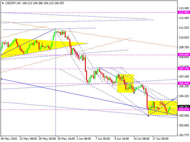Select trendline anchor square at the 103.550 low
The width and height of the screenshot is (190, 142).
148,116
